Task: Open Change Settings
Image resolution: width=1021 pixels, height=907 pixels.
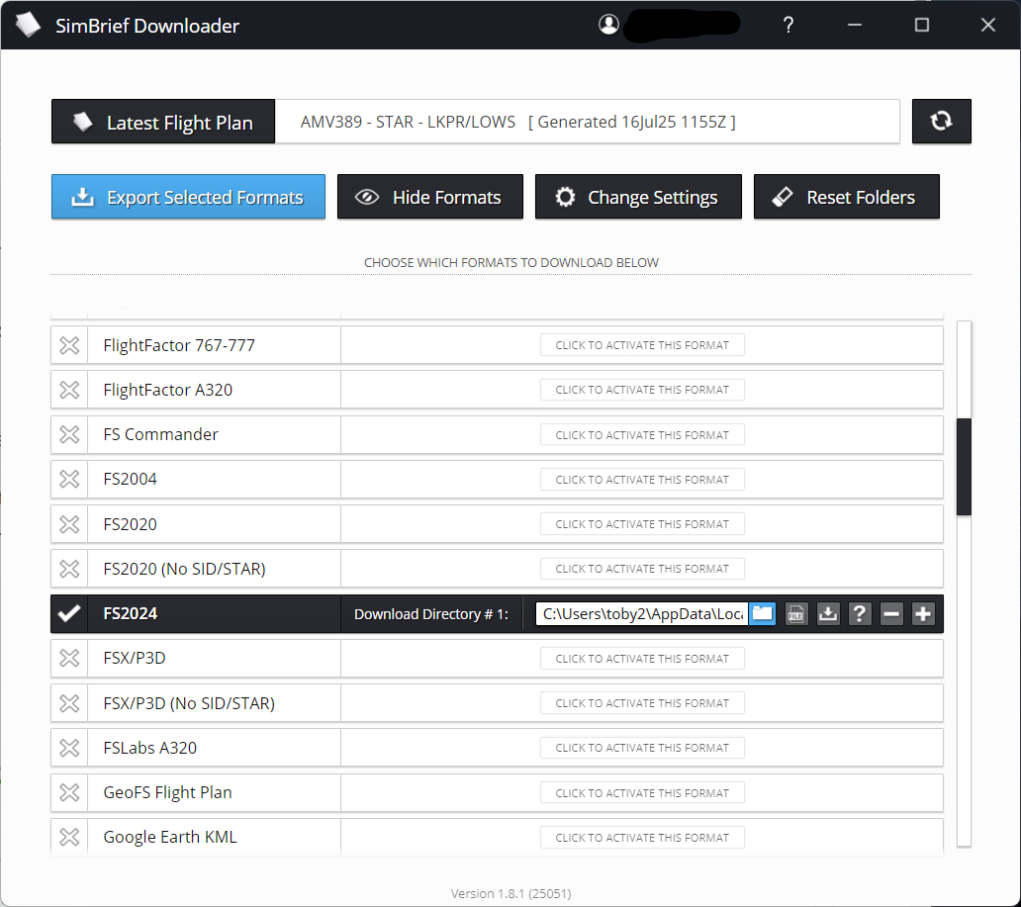Action: [638, 197]
